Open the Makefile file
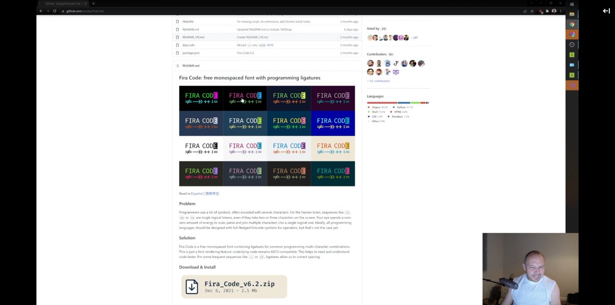Screen dimensions: 615x305 click(x=188, y=22)
